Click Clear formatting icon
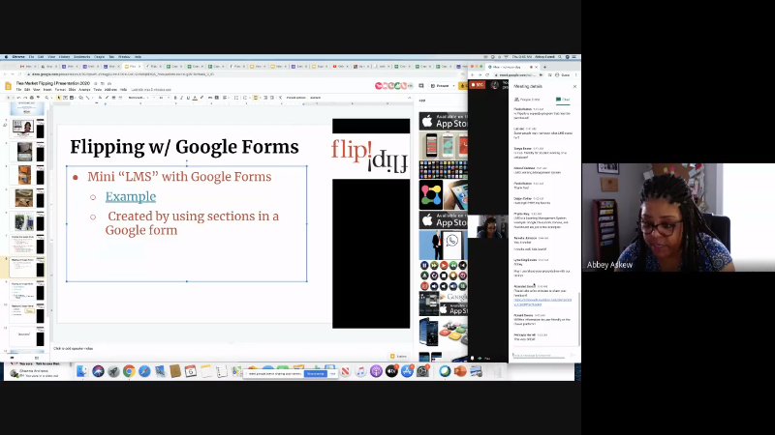 [280, 98]
